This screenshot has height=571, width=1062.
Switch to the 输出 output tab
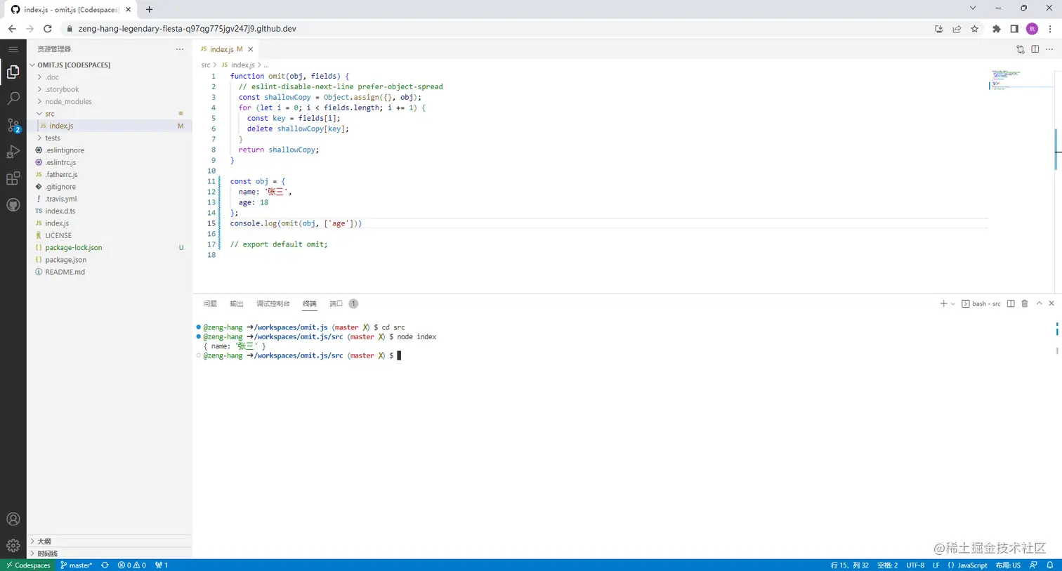tap(237, 303)
